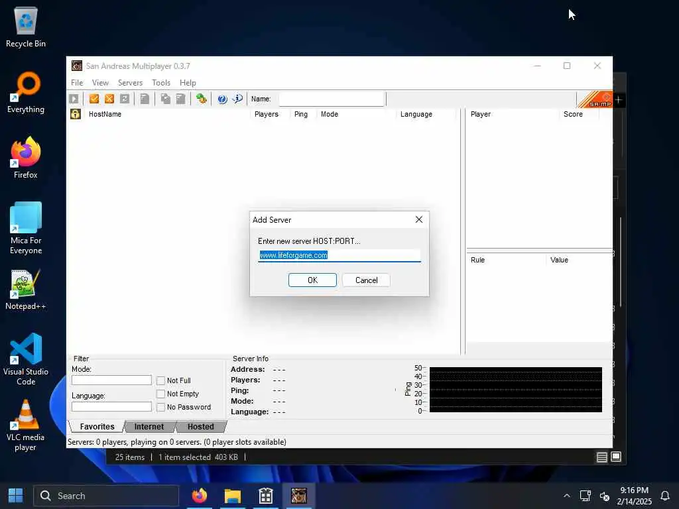Select the Visual Studio Code desktop icon
Viewport: 679px width, 509px height.
pos(26,359)
